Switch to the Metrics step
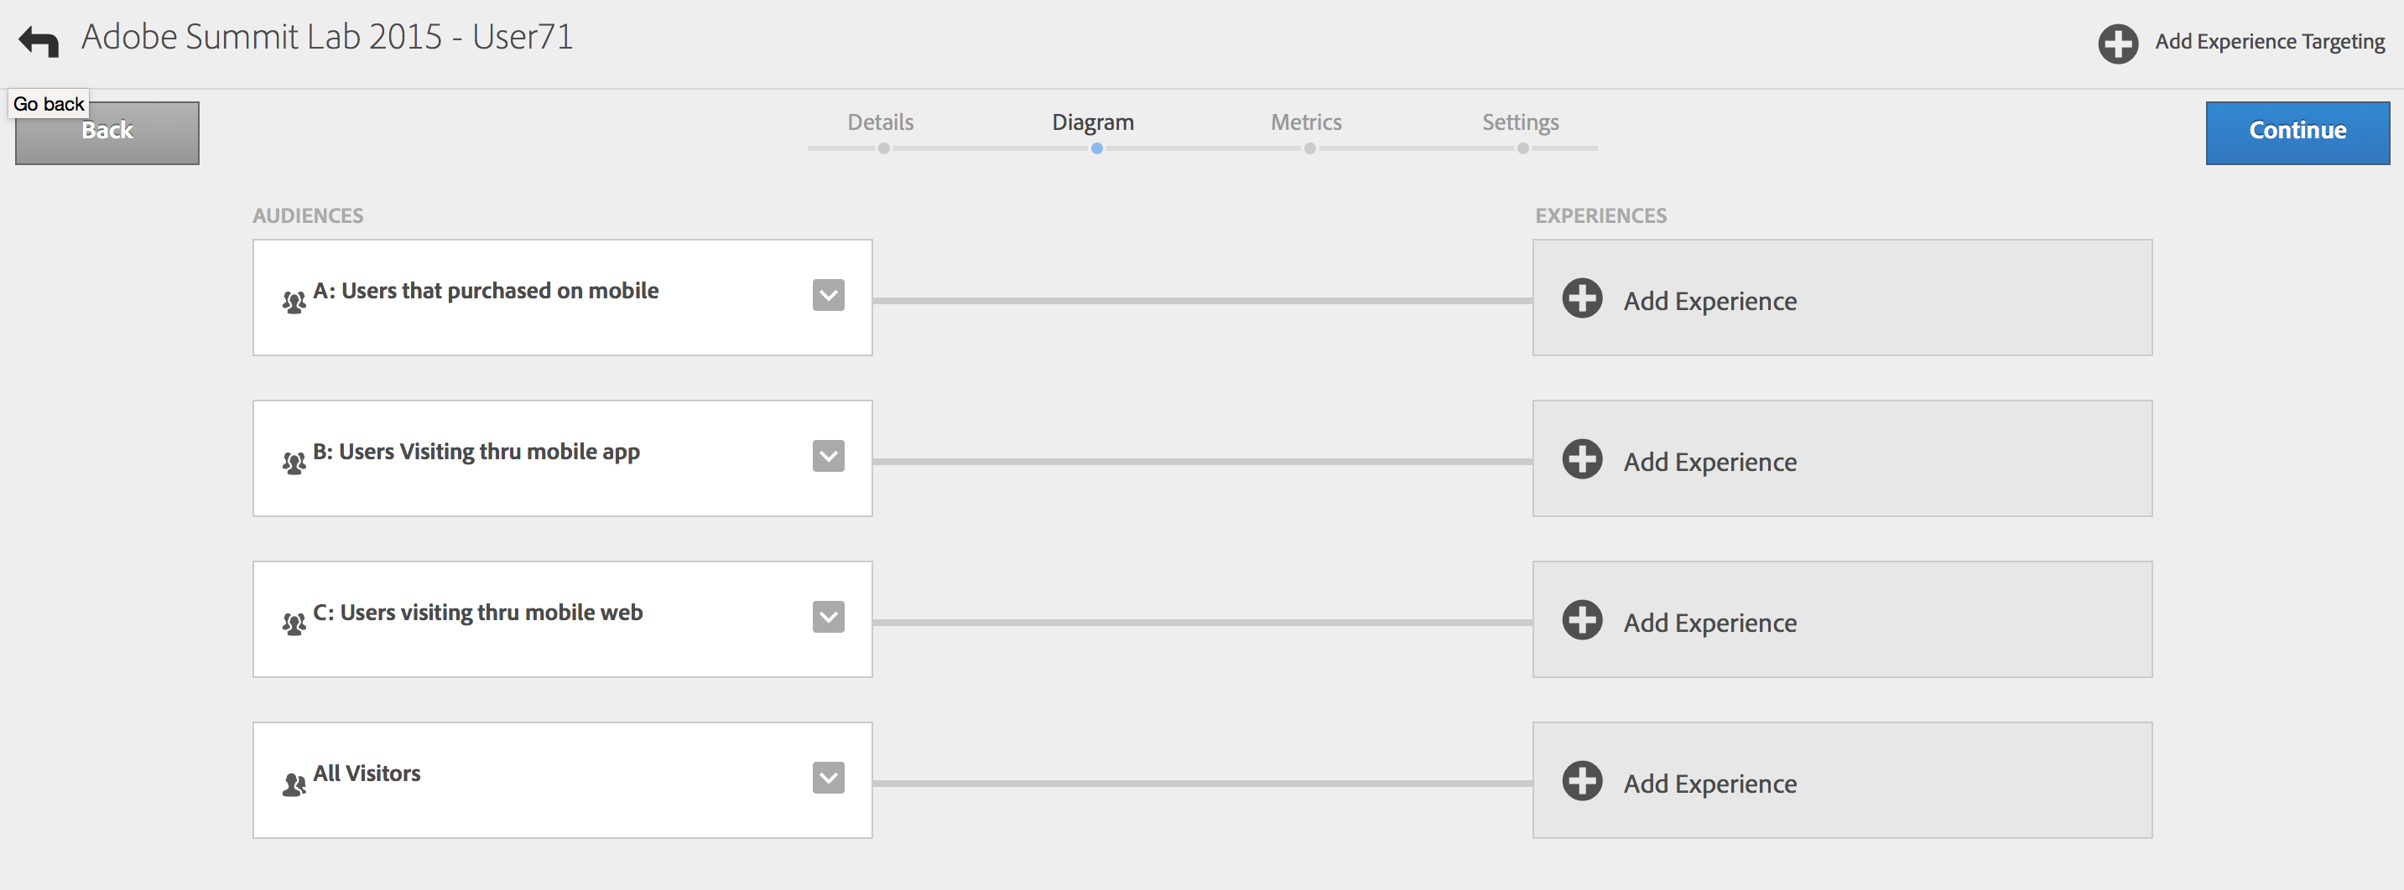 coord(1305,123)
